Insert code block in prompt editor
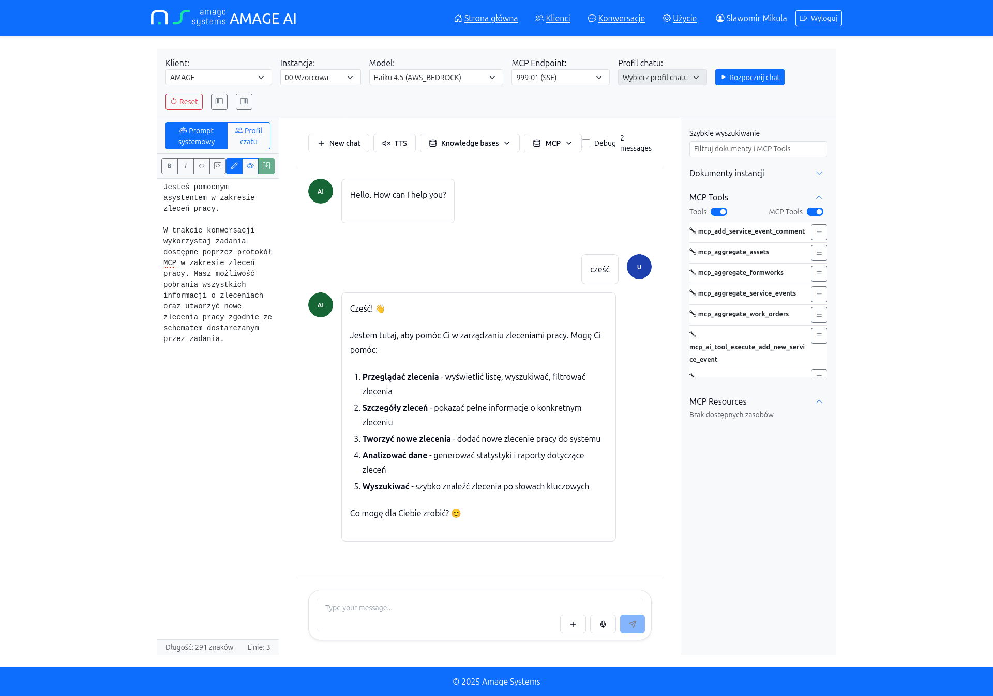 tap(218, 166)
